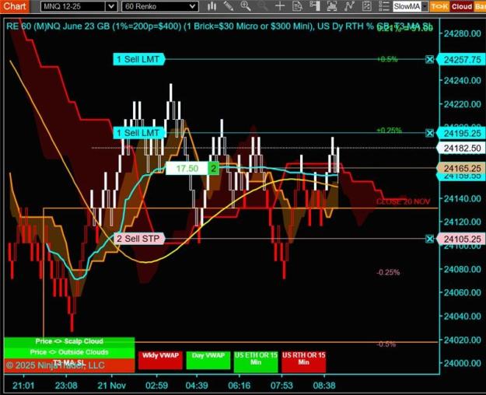Screen dimensions: 486x395
Task: Click the -0.25% level label
Action: (388, 272)
